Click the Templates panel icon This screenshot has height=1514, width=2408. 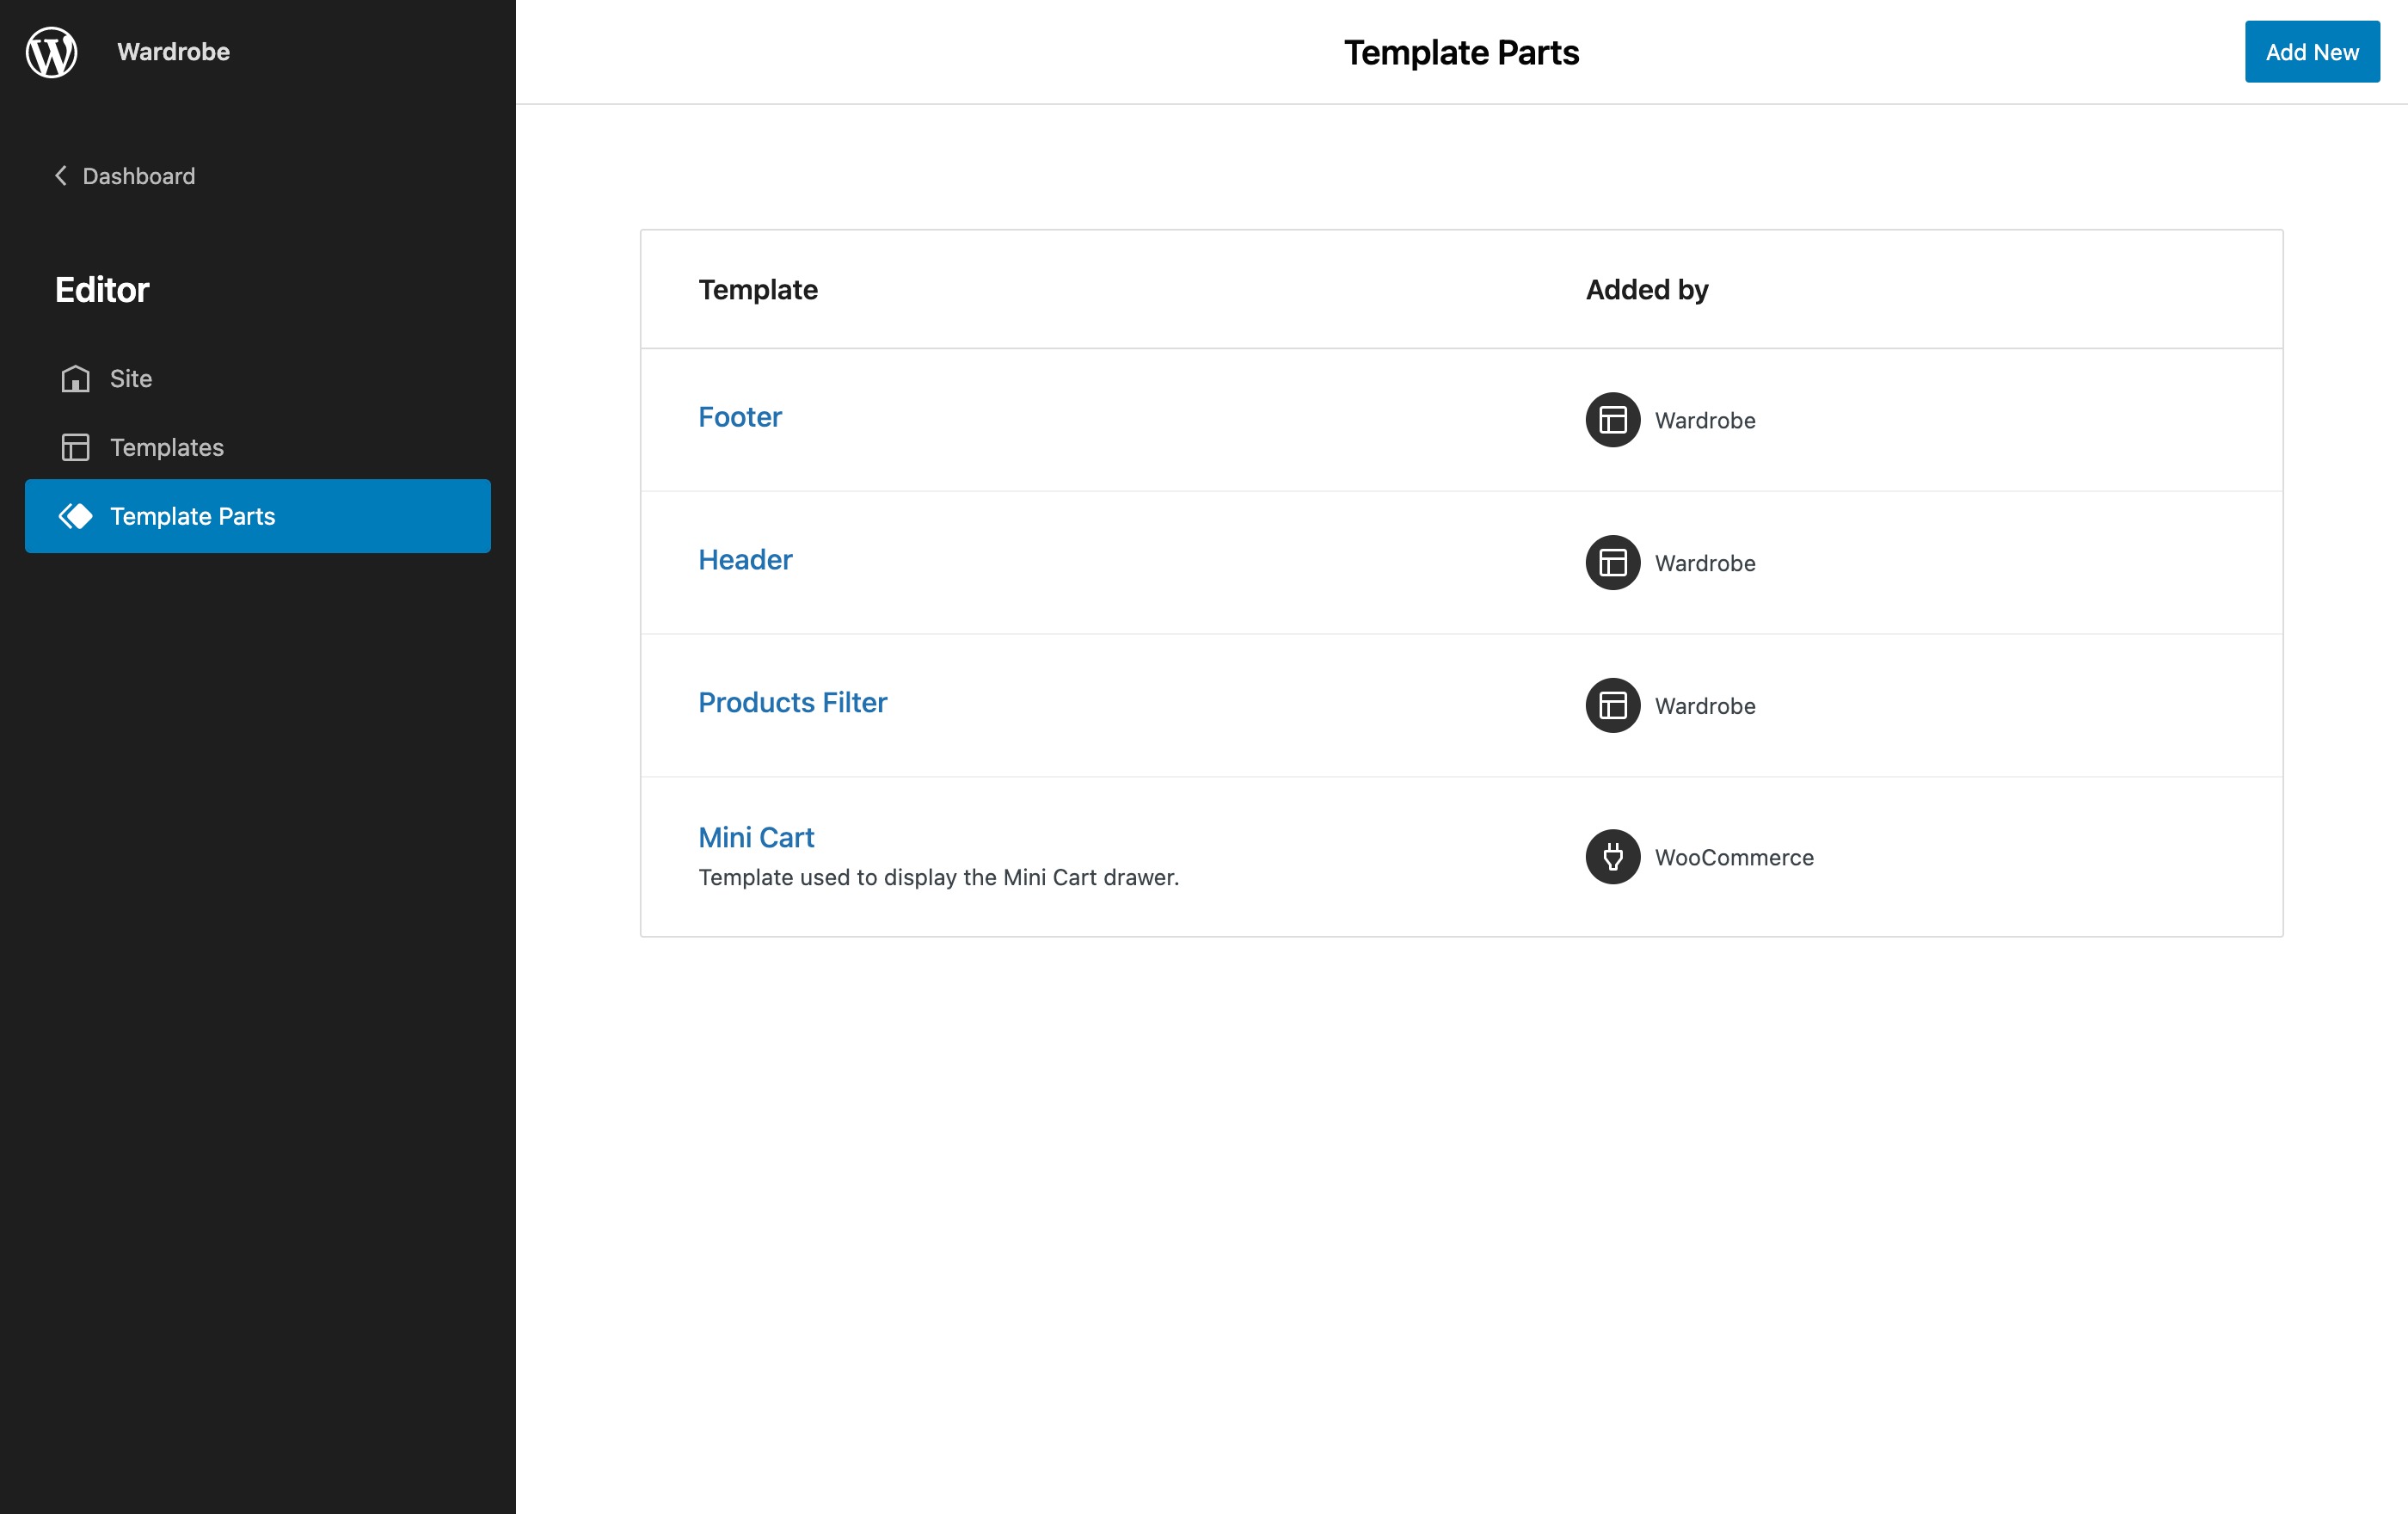(76, 447)
